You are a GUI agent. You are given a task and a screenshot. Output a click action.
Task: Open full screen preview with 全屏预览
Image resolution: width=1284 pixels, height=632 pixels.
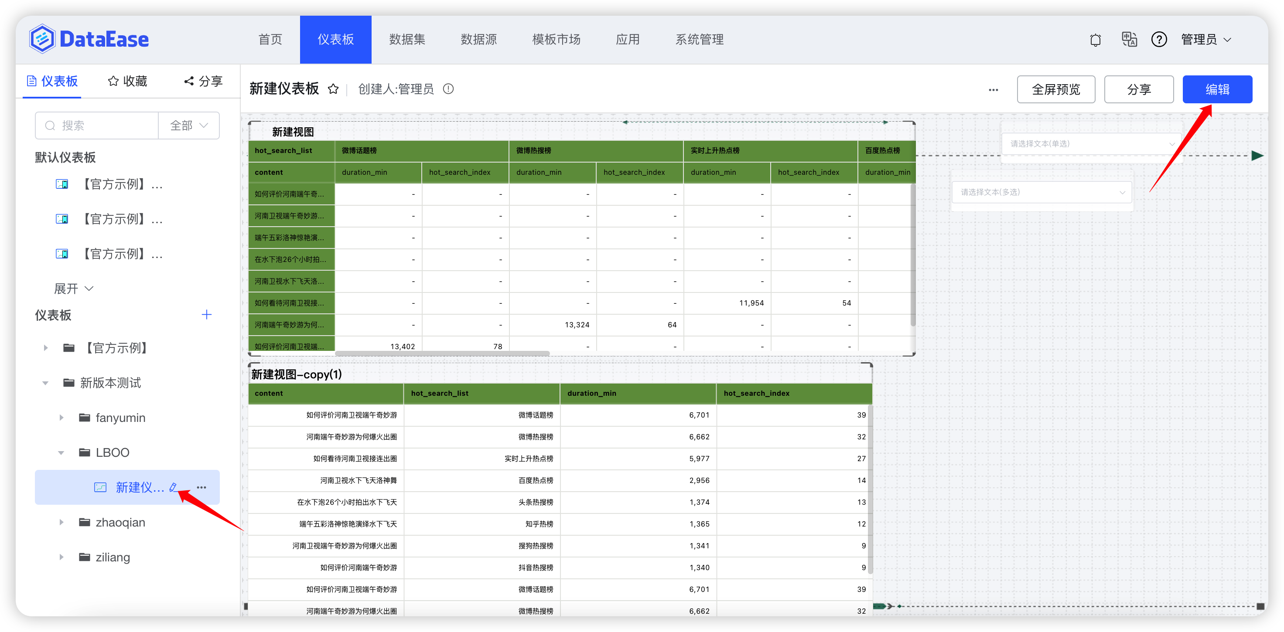tap(1056, 89)
